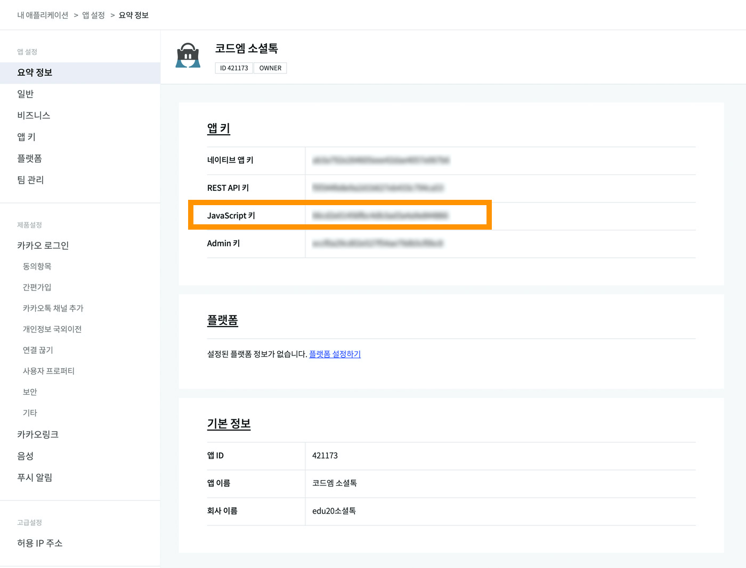Open 음성 menu item
The height and width of the screenshot is (568, 746).
[x=26, y=456]
